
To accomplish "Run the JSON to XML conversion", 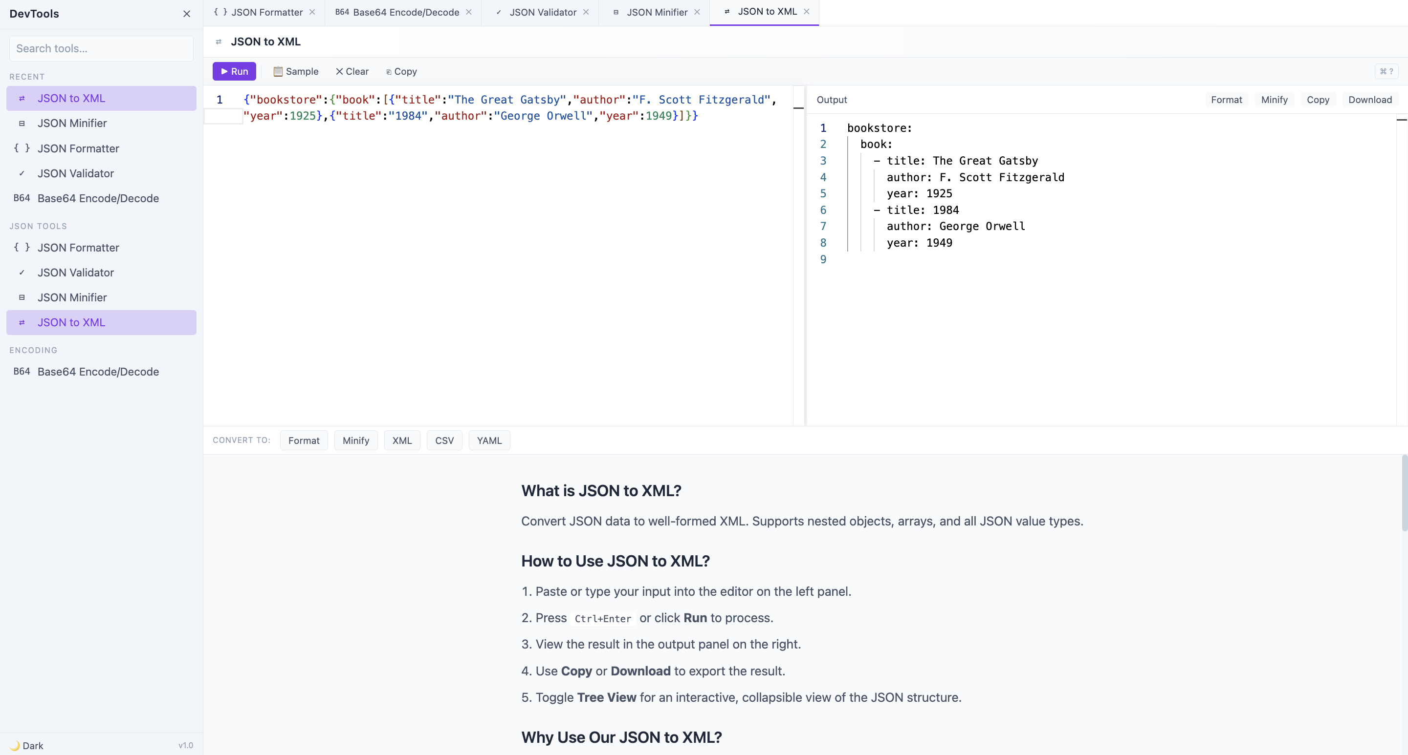I will [x=235, y=71].
